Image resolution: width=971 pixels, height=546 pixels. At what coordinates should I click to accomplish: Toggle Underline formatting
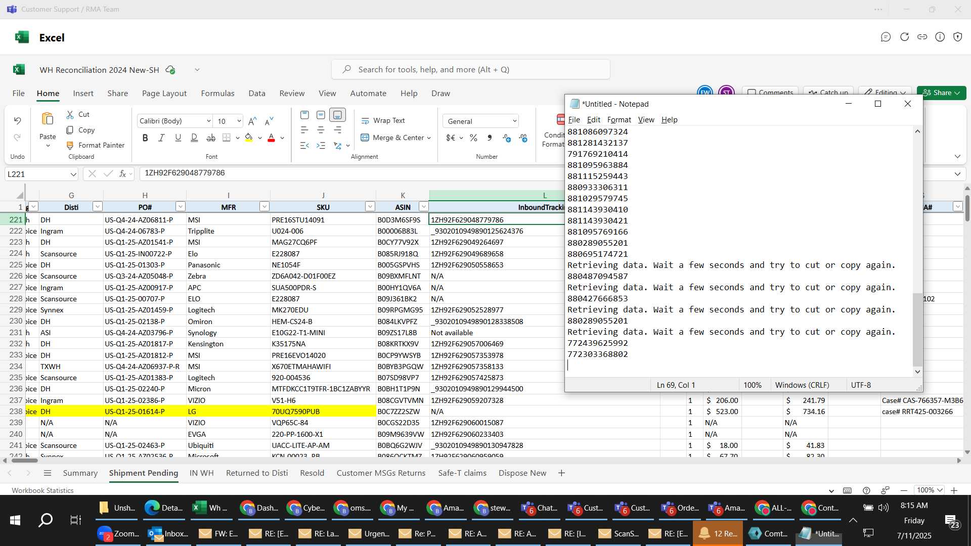point(178,138)
